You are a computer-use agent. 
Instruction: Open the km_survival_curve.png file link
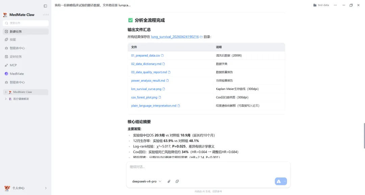pos(146,89)
